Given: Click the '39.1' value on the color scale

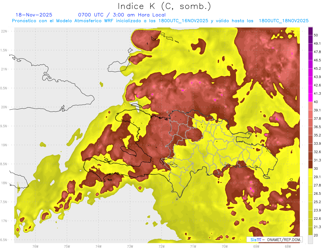Looking at the screenshot, I should (x=317, y=110).
